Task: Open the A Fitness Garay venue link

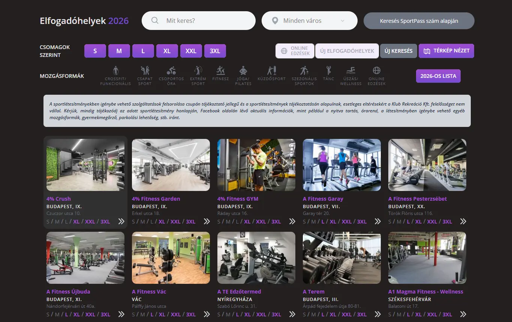Action: coord(323,199)
